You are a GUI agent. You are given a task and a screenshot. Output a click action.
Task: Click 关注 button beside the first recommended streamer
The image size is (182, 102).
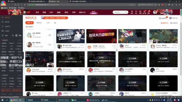(50, 35)
